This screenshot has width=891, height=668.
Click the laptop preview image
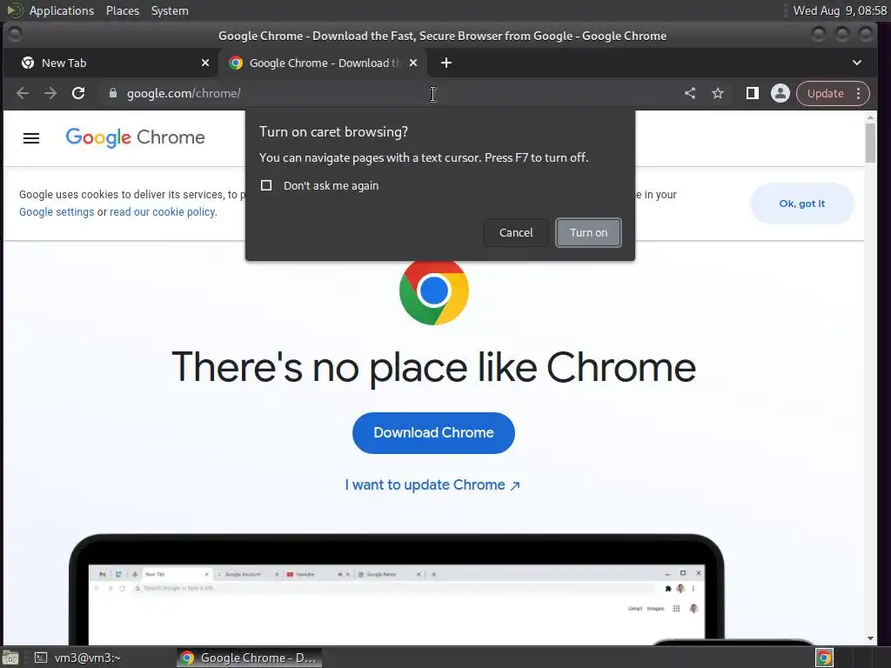coord(396,589)
